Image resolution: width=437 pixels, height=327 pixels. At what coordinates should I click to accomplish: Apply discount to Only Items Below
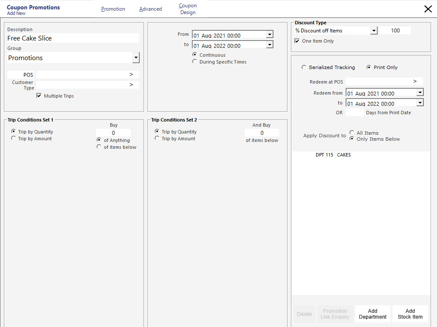[x=352, y=139]
